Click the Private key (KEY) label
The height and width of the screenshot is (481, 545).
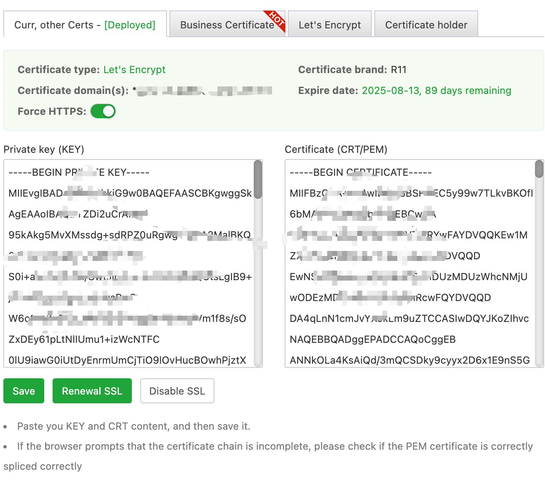click(x=43, y=149)
